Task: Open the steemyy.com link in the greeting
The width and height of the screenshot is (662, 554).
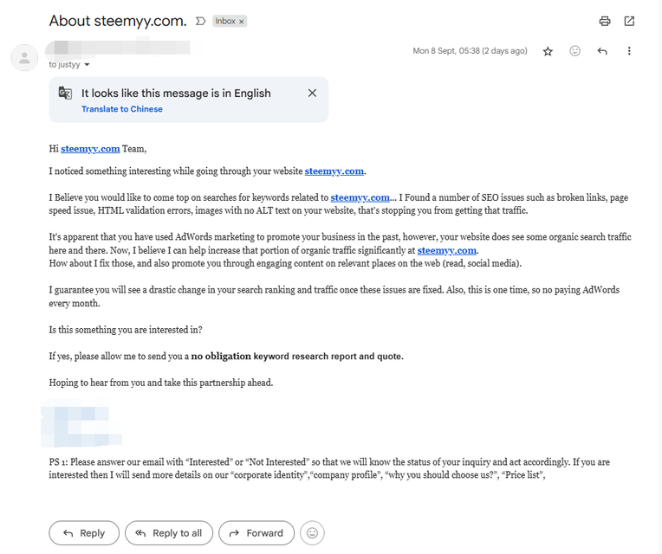Action: pyautogui.click(x=90, y=149)
